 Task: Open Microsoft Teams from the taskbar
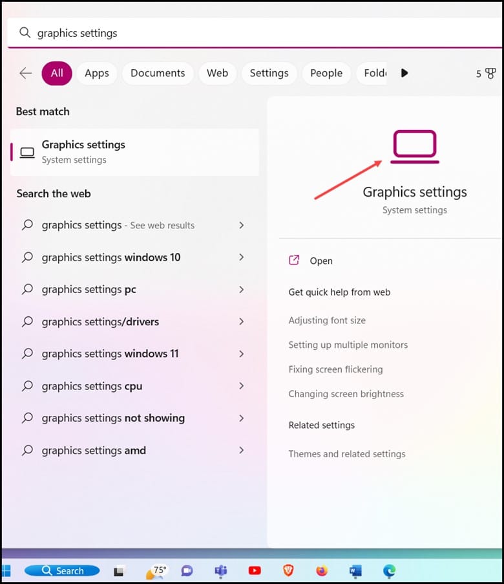(221, 570)
